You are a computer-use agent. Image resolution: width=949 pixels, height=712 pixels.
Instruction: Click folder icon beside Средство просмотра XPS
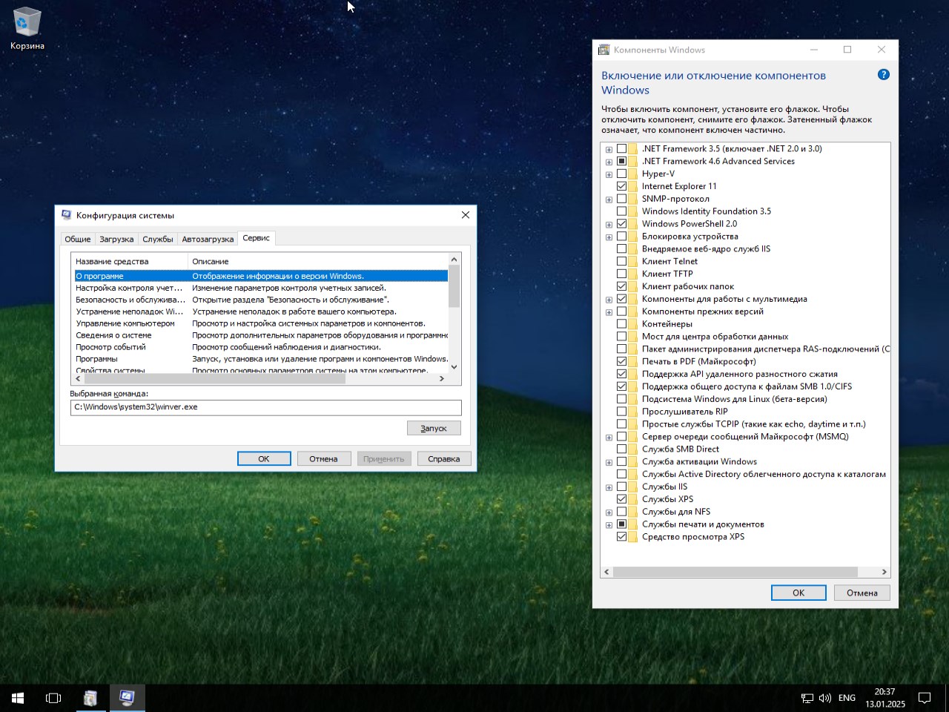(x=633, y=536)
